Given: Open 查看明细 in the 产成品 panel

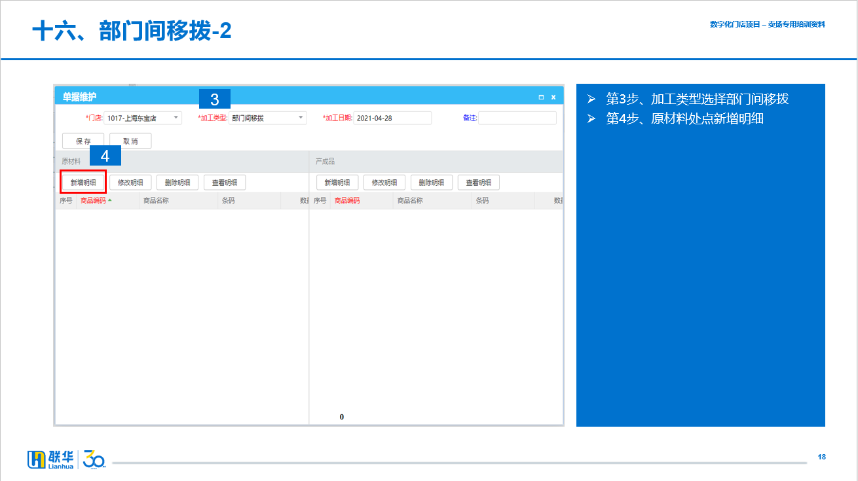Looking at the screenshot, I should tap(479, 183).
